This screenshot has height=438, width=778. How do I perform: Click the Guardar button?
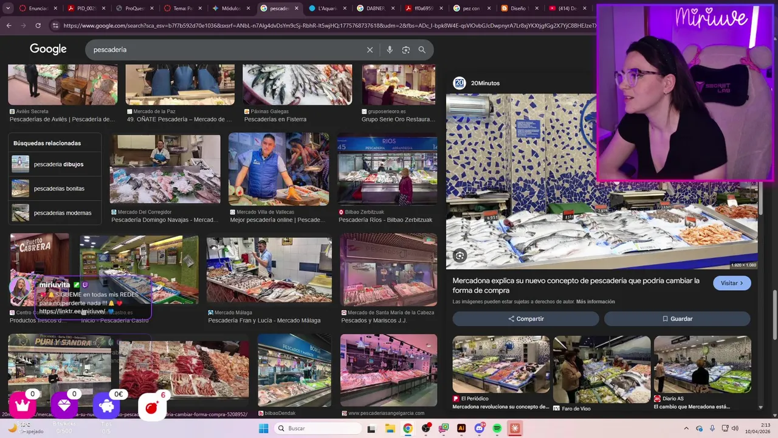(677, 319)
